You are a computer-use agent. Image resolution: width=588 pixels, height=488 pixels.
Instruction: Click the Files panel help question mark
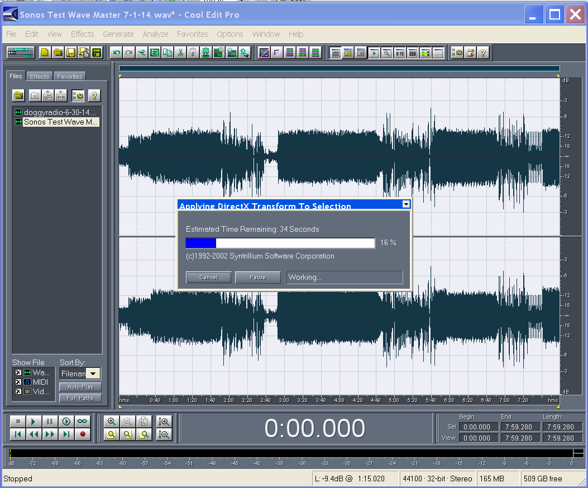tap(94, 95)
